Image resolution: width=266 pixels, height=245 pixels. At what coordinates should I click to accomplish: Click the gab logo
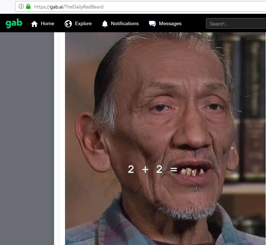[14, 23]
